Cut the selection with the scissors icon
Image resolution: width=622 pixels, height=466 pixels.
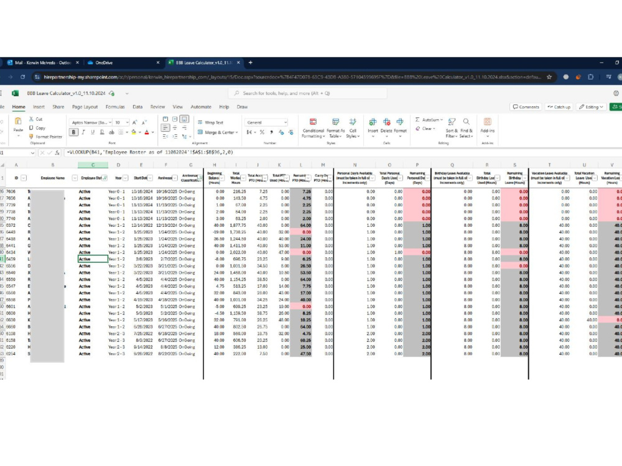coord(31,119)
